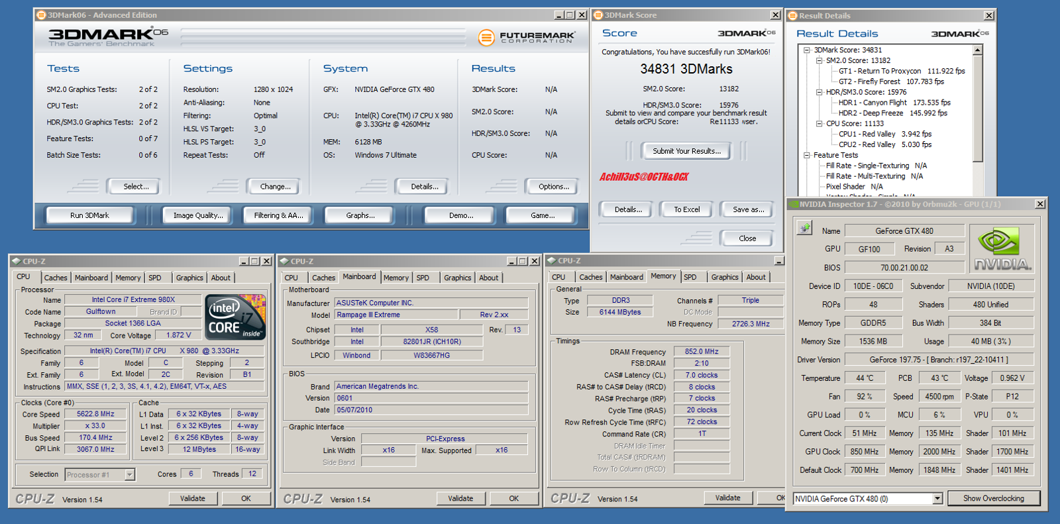Click Show Overclocking in NVIDIA Inspector

tap(993, 498)
